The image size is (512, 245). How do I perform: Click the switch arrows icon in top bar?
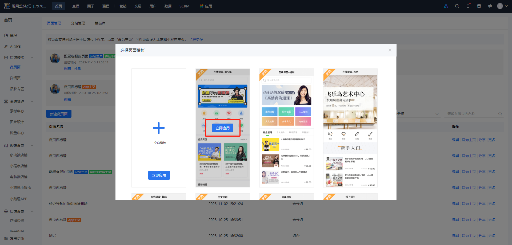[490, 6]
